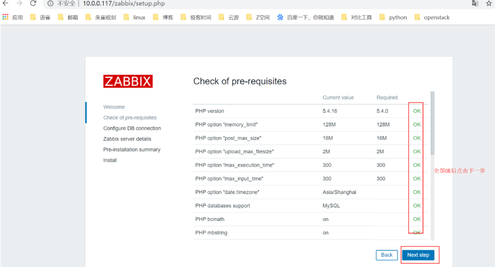Open the 百度一下 bookmark

coord(306,17)
